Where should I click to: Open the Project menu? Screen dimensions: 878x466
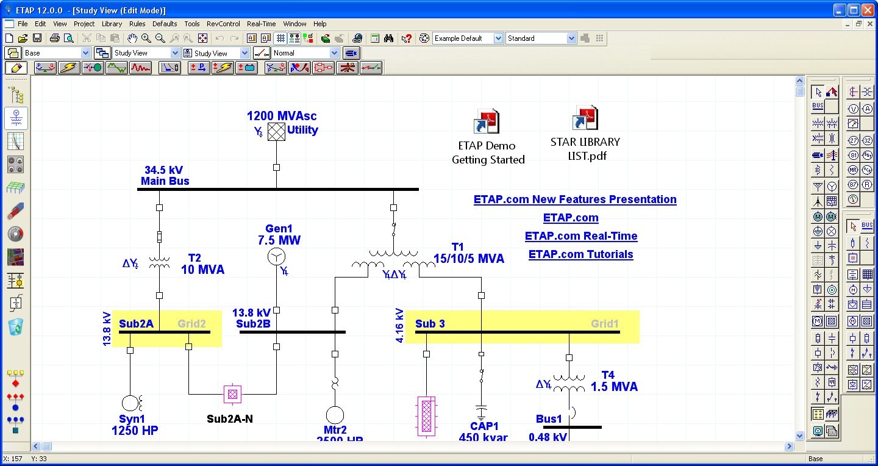tap(84, 24)
